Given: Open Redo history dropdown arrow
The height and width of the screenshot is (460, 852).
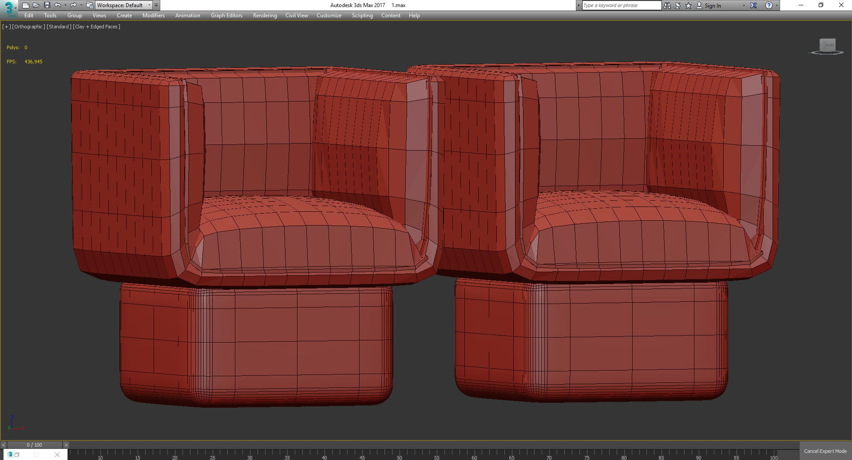Looking at the screenshot, I should (x=81, y=5).
